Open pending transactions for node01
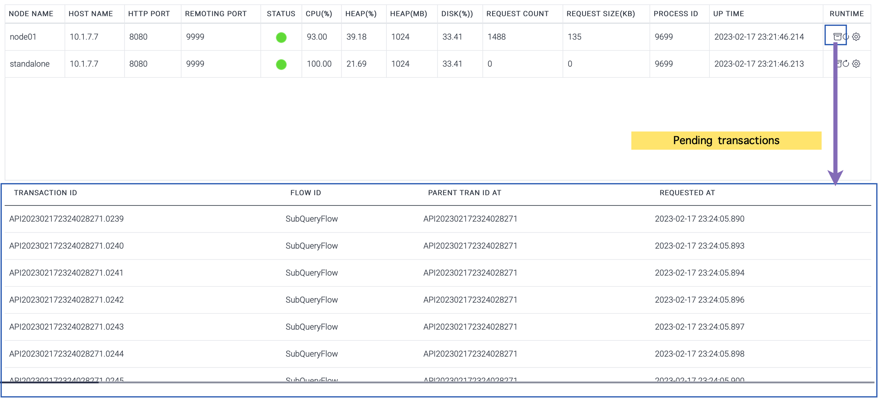 (837, 37)
